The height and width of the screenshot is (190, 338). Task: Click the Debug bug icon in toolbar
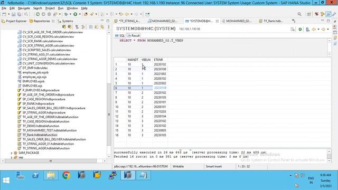tap(66, 14)
